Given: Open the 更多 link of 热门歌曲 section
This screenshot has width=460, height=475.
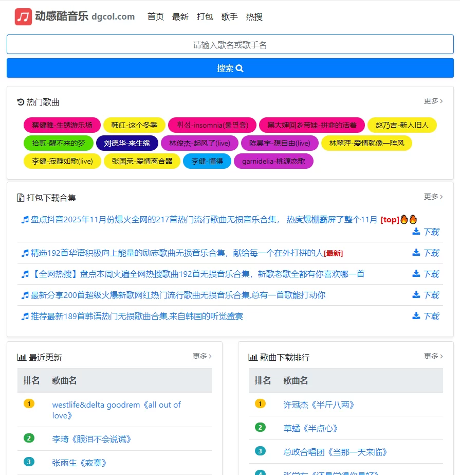Looking at the screenshot, I should (431, 102).
